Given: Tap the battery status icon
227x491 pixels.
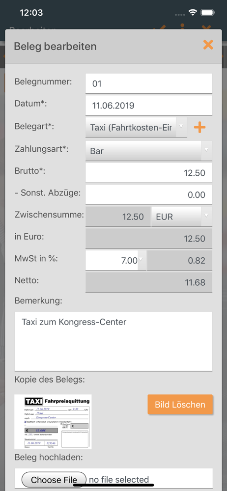Looking at the screenshot, I should 207,13.
